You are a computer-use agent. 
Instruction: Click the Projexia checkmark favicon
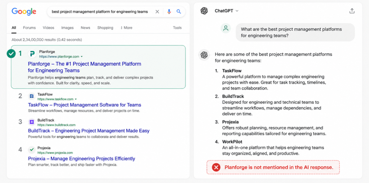[32, 150]
